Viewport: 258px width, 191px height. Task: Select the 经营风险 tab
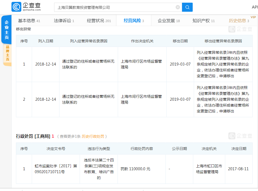pyautogui.click(x=134, y=21)
